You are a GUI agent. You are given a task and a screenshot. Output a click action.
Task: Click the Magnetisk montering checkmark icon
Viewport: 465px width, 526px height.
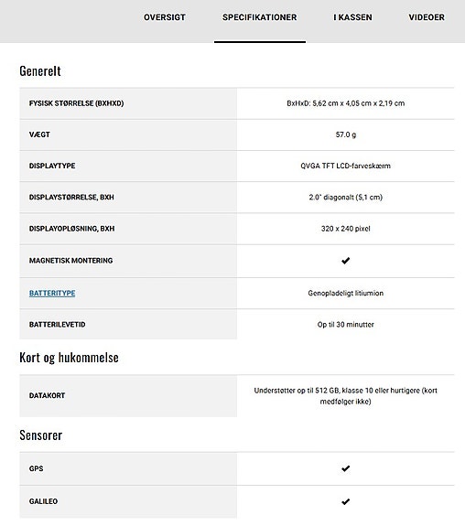click(x=345, y=261)
